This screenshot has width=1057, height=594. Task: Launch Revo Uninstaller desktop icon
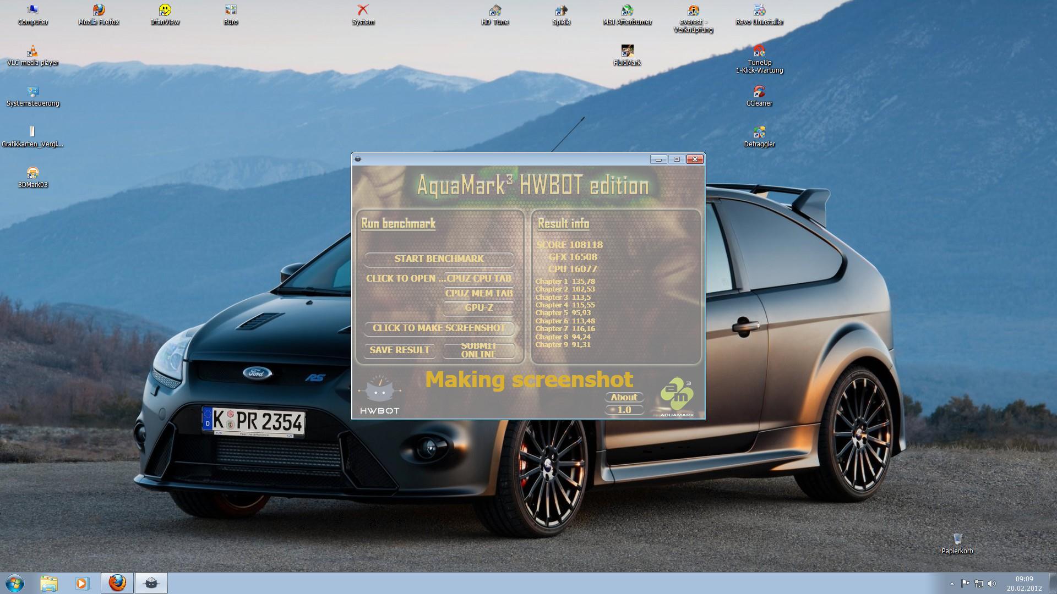click(x=759, y=15)
